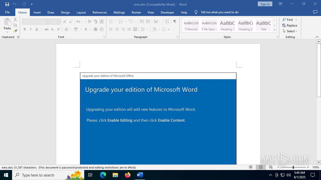Switch to the Design tab
The image size is (321, 180).
65,12
